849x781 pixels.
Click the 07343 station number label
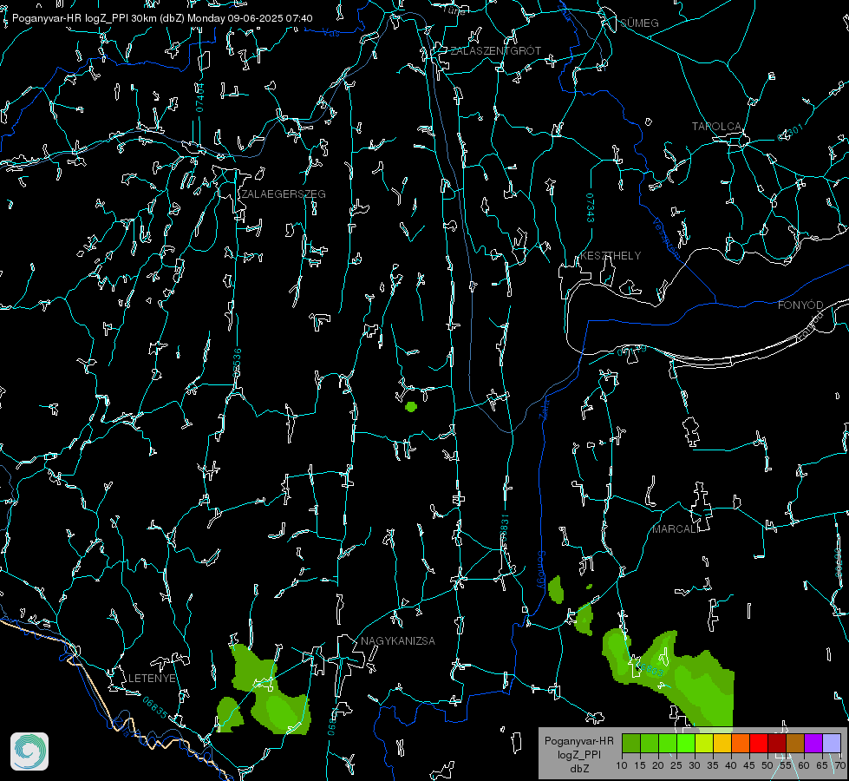(x=590, y=208)
